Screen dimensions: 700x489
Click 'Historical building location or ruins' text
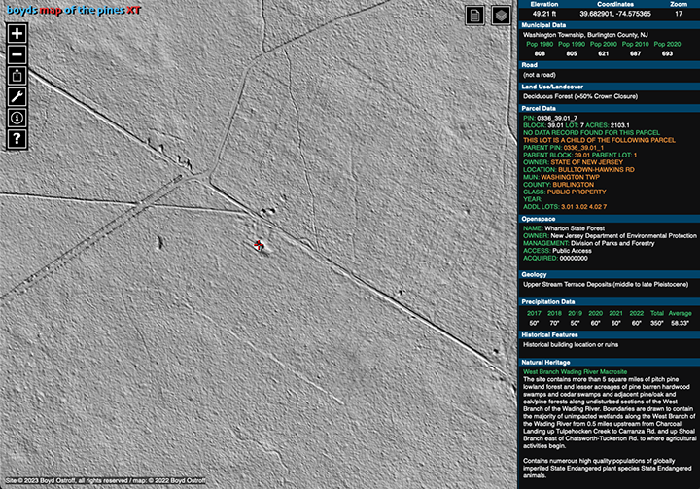[571, 345]
